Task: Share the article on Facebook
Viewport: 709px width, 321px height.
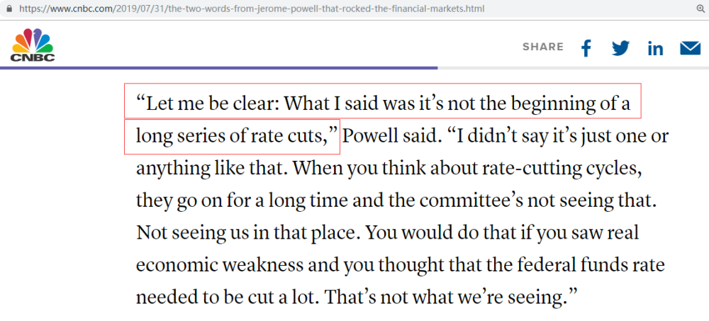Action: click(x=586, y=48)
